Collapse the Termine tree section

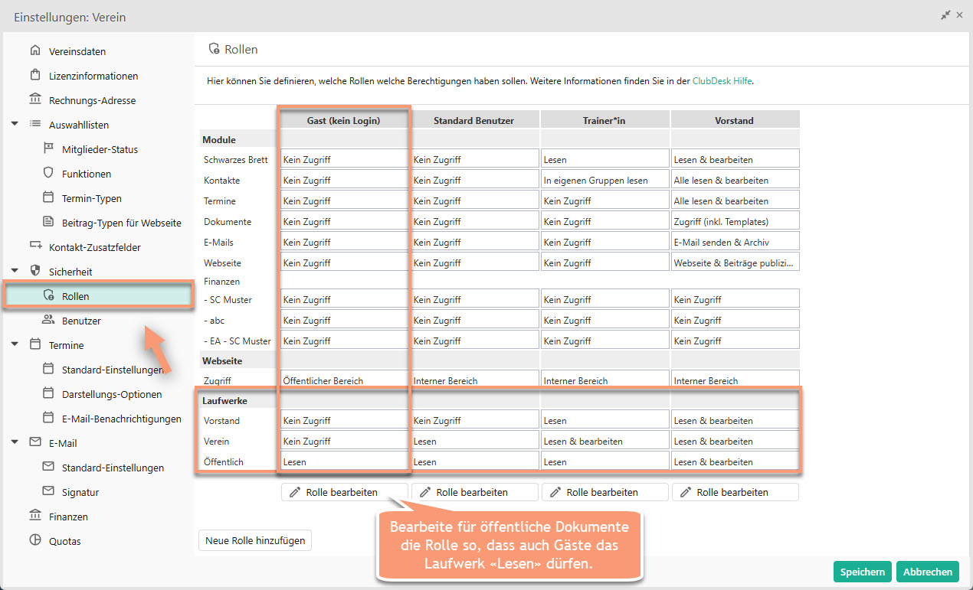pos(15,344)
